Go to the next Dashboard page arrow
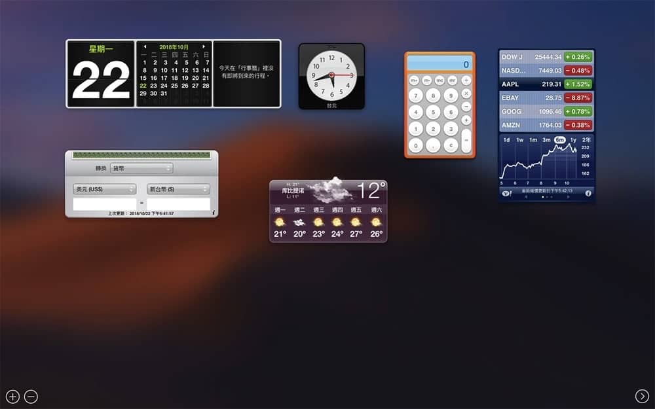Image resolution: width=655 pixels, height=409 pixels. pyautogui.click(x=642, y=396)
